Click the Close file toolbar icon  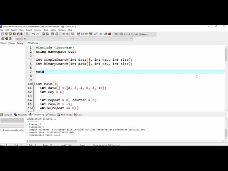pos(18,34)
